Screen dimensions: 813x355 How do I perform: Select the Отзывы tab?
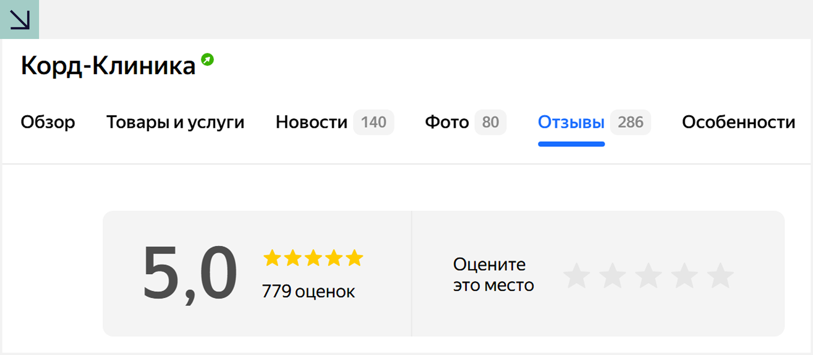[x=571, y=122]
